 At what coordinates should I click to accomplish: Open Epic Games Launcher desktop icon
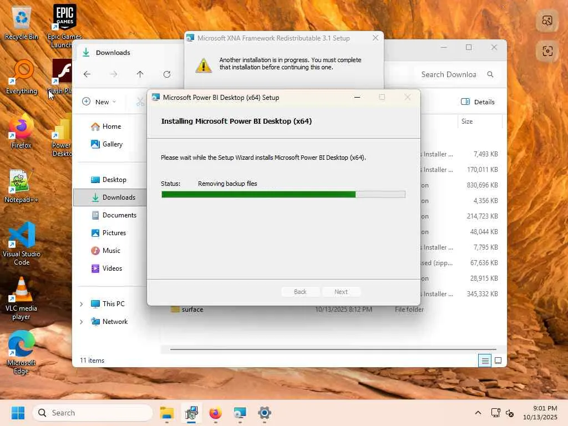click(64, 26)
